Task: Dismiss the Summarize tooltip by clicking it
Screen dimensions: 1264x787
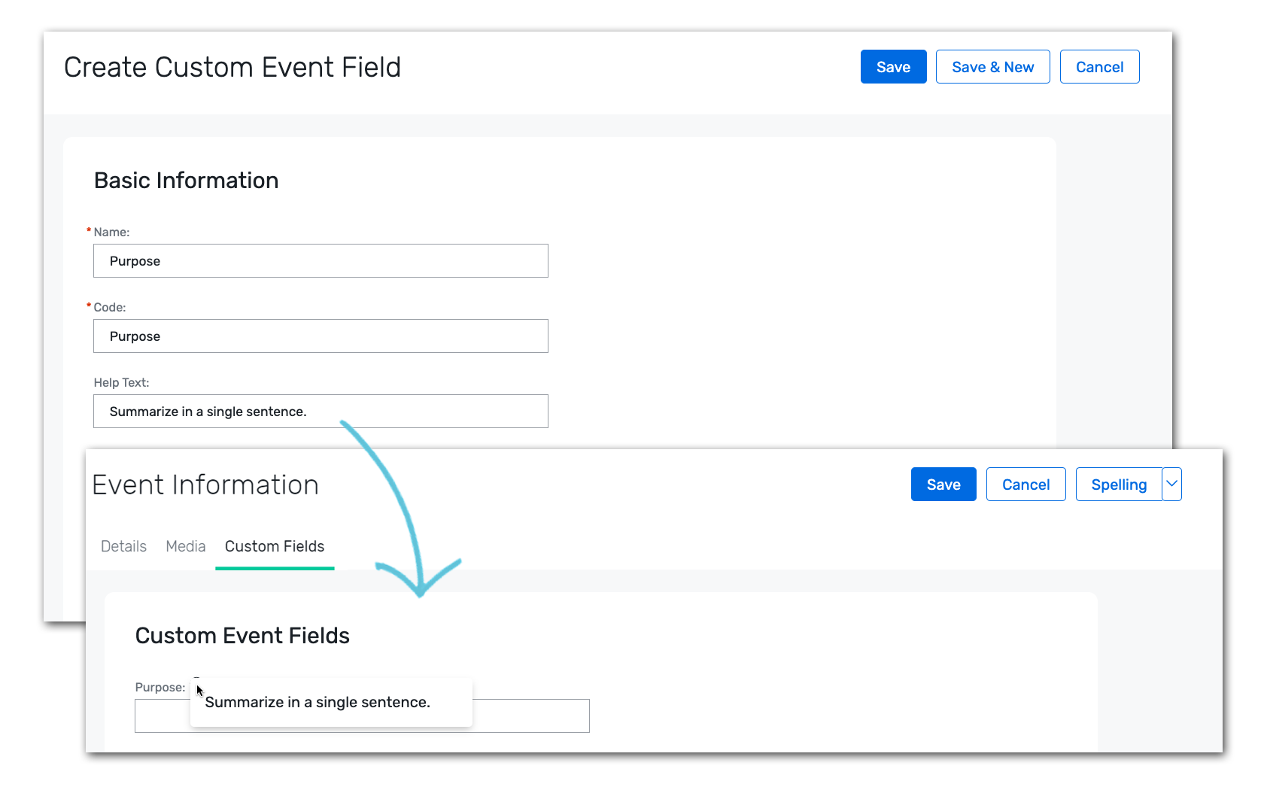Action: coord(330,702)
